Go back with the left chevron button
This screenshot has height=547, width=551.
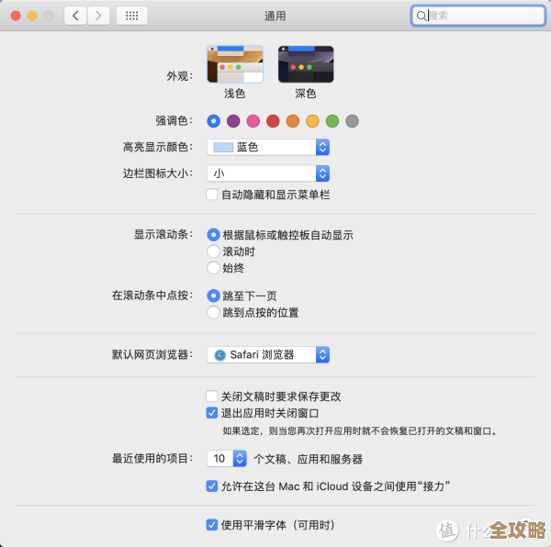(x=75, y=16)
